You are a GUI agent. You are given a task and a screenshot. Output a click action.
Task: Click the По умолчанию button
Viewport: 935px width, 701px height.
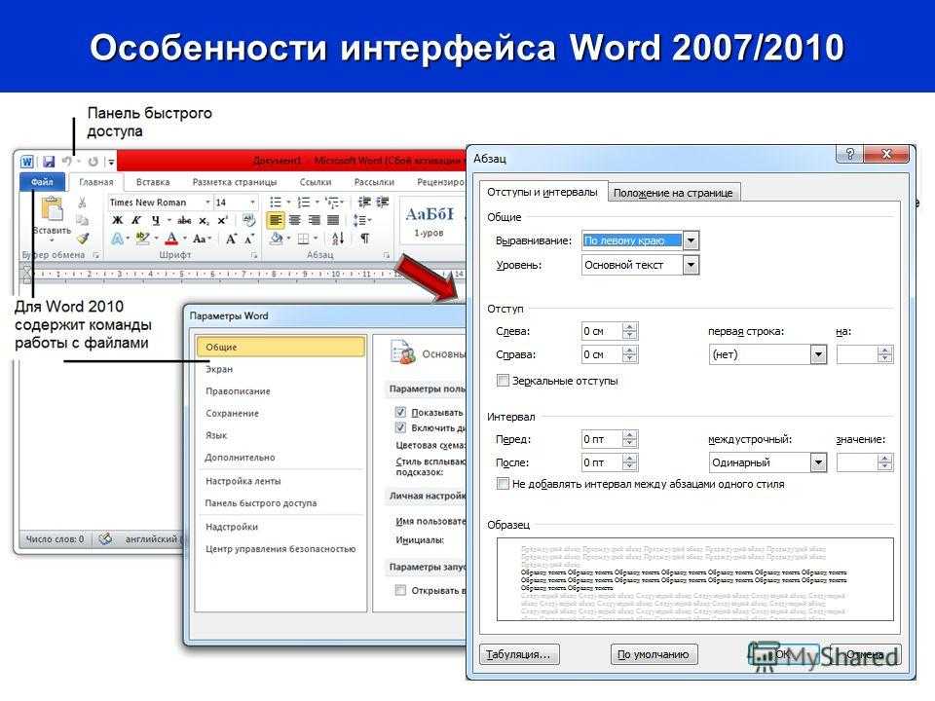pos(654,654)
